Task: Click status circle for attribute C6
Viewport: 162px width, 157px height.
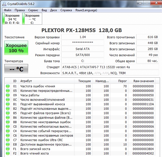Action: click(x=8, y=135)
